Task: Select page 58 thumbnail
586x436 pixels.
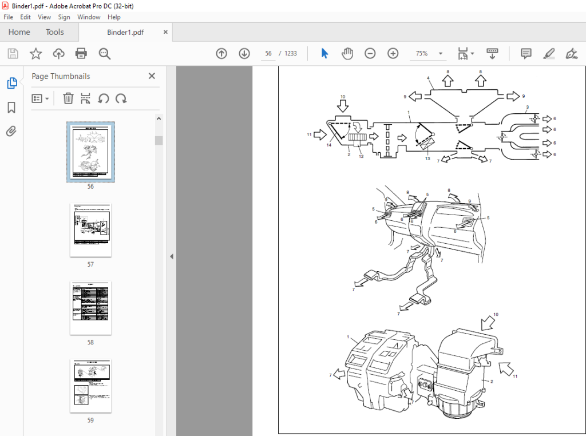Action: [90, 308]
